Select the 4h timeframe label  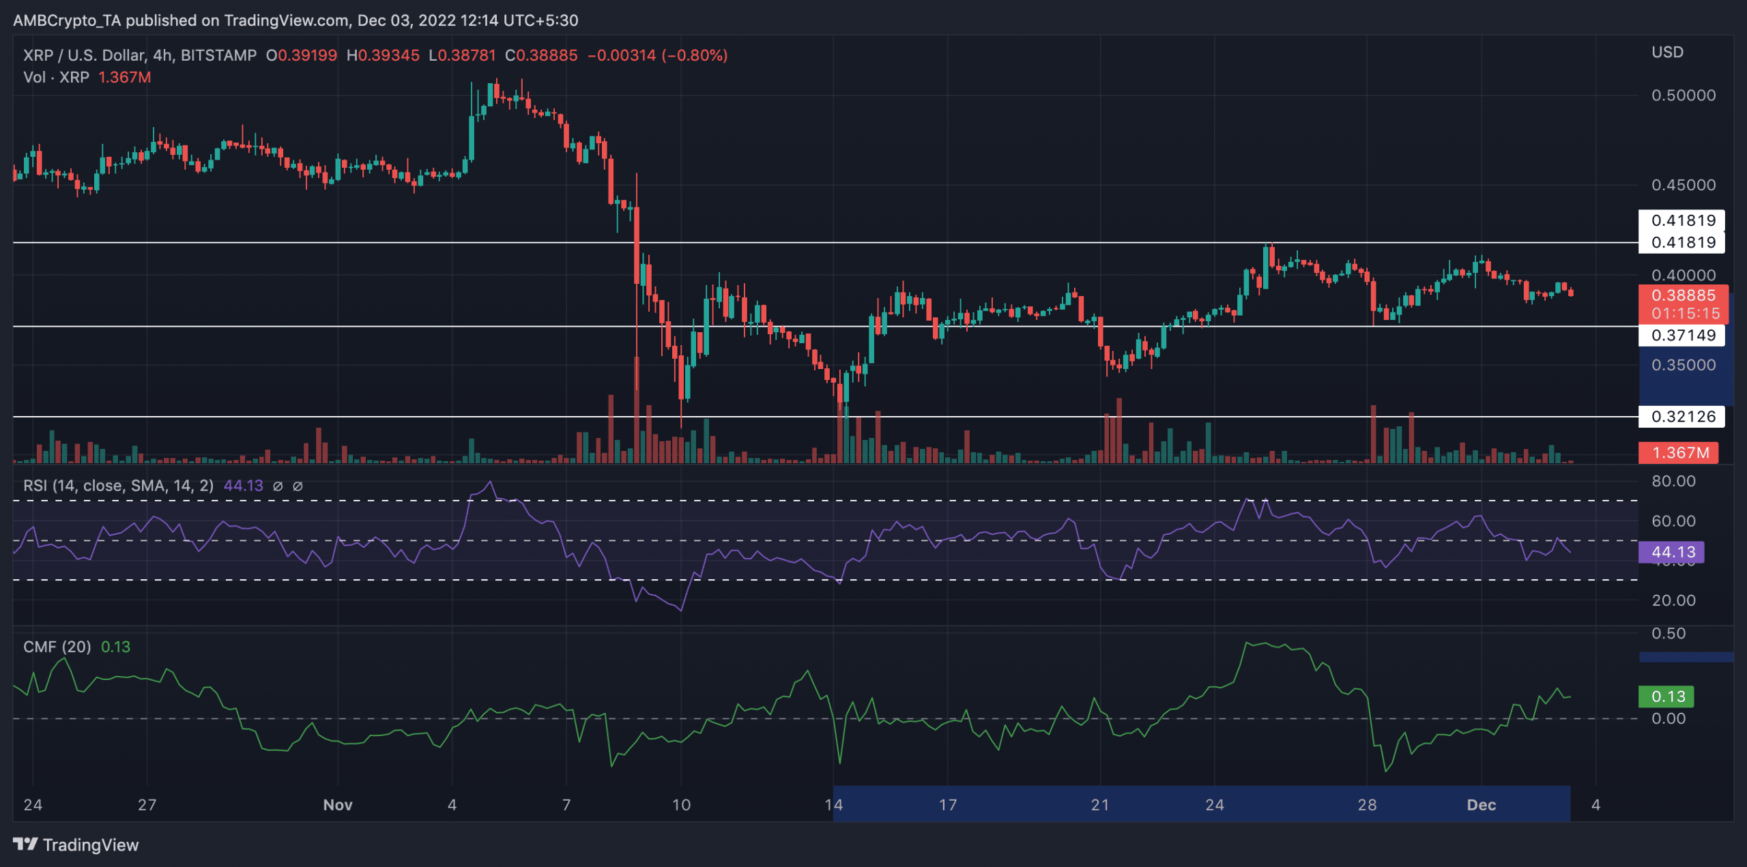click(162, 55)
